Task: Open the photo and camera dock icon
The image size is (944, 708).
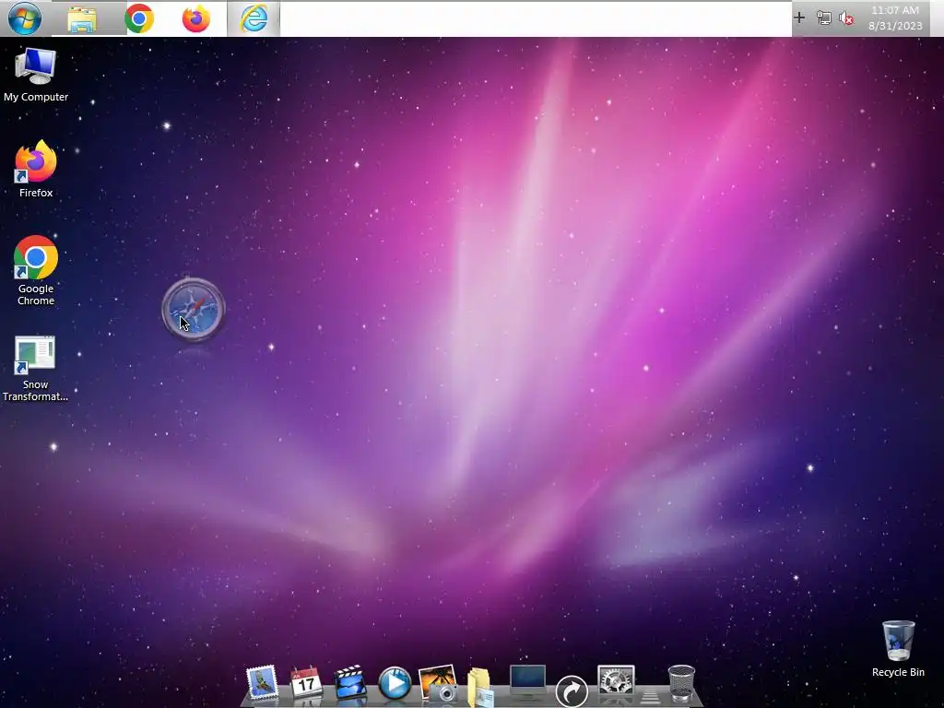Action: pyautogui.click(x=438, y=683)
